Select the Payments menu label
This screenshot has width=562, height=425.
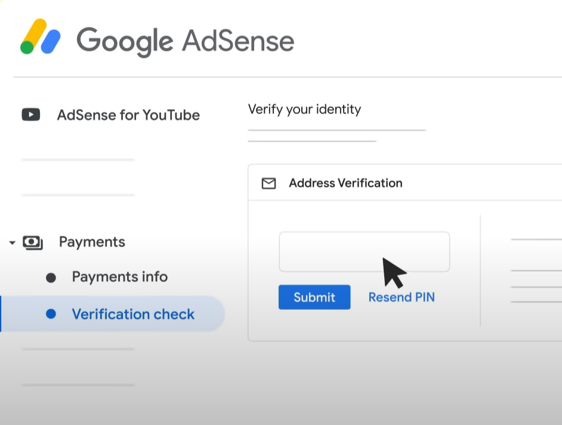click(x=92, y=242)
